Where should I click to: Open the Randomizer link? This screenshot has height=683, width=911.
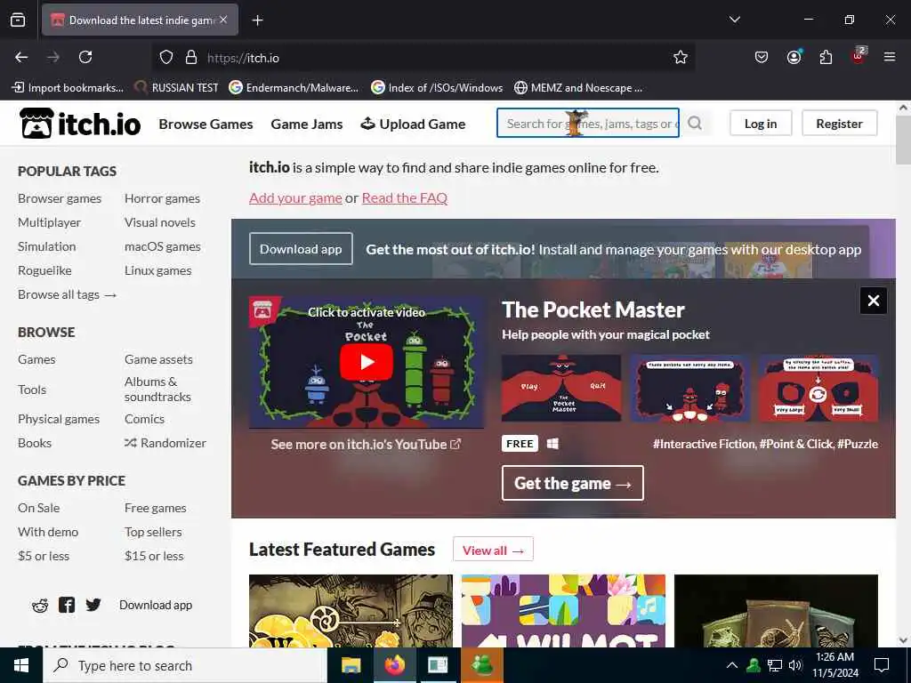pyautogui.click(x=165, y=443)
